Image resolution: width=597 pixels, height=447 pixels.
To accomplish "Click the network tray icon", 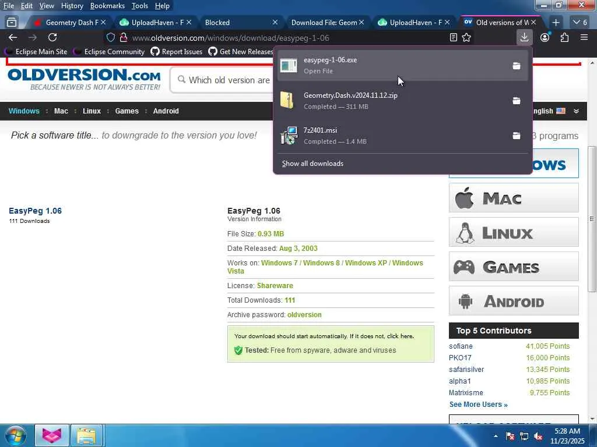I will pyautogui.click(x=524, y=437).
